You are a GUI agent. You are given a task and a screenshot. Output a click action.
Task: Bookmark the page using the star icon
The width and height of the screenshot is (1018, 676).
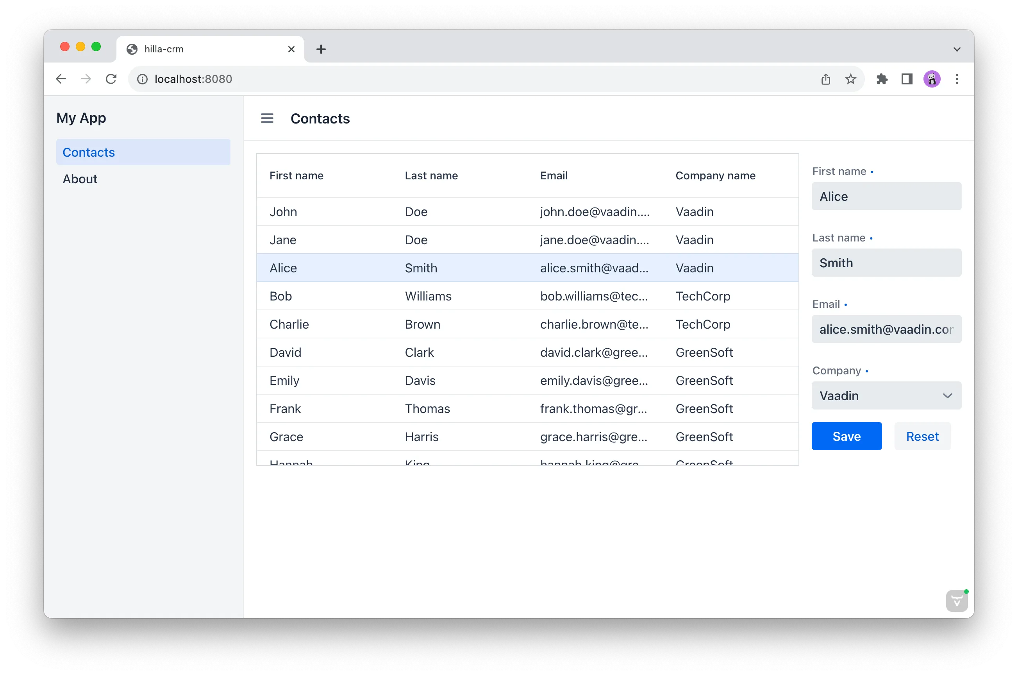(850, 79)
